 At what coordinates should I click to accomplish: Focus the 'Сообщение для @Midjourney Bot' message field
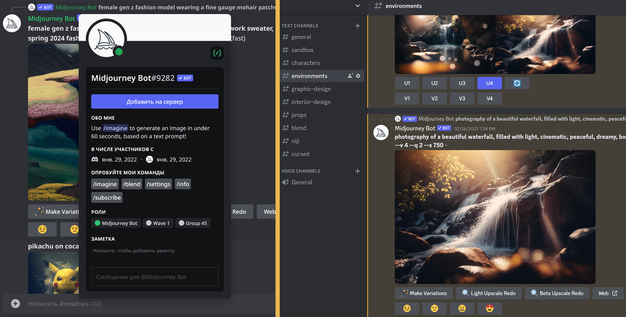pyautogui.click(x=154, y=277)
